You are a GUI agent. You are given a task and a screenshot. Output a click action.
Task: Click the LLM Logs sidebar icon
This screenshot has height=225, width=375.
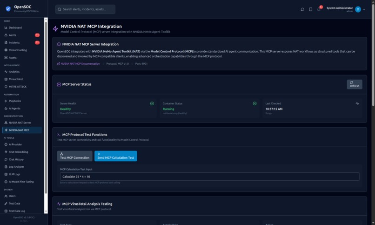[x=6, y=174]
